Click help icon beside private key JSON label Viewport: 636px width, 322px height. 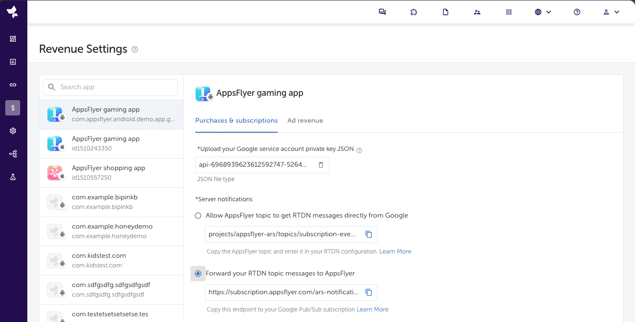[359, 150]
